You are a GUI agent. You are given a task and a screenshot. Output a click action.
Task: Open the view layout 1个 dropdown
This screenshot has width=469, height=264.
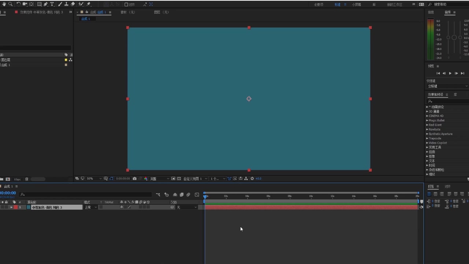point(218,179)
